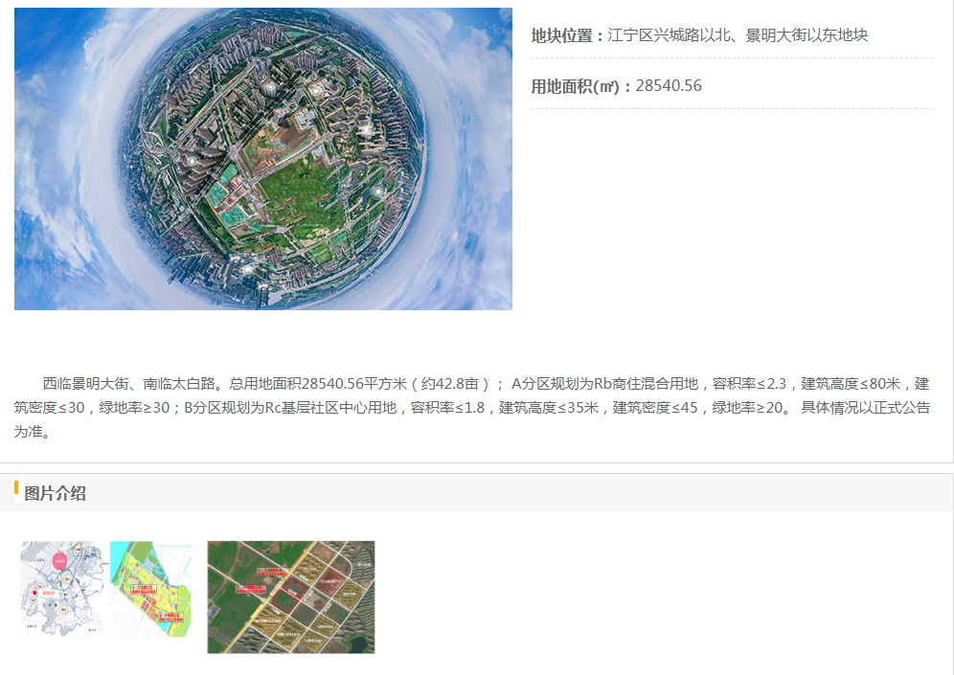Open the main aerial panorama photo
Viewport: 954px width, 675px height.
[x=262, y=159]
